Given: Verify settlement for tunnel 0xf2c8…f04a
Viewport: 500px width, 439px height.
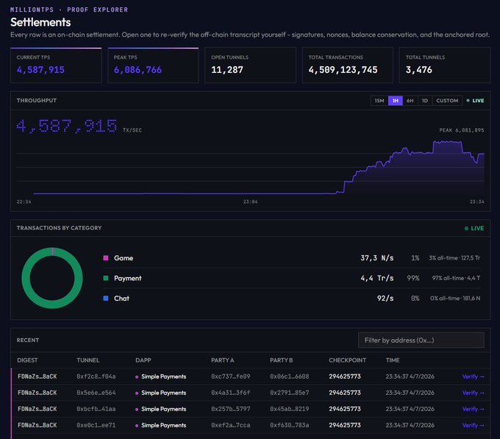Looking at the screenshot, I should pos(473,376).
